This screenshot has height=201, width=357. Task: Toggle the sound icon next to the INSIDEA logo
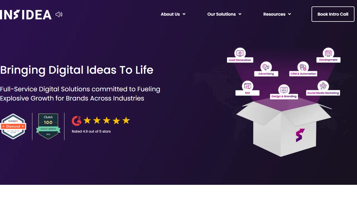[59, 14]
